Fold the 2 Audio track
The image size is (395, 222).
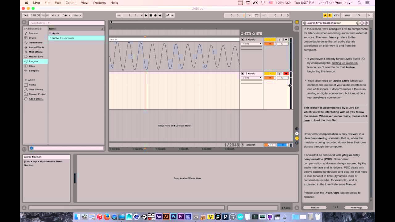242,74
